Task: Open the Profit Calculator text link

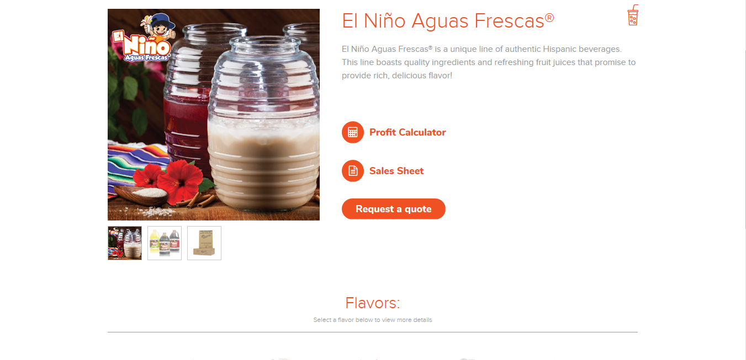Action: click(408, 132)
